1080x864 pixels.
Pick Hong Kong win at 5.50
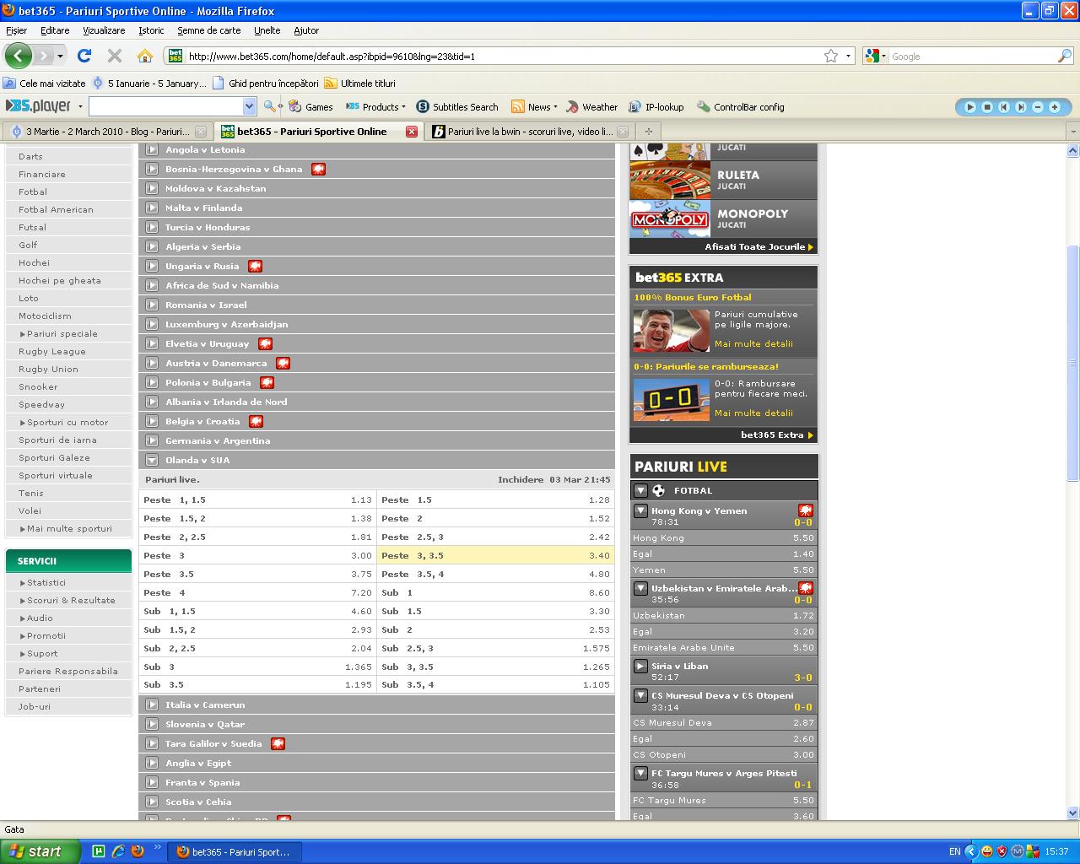[723, 537]
